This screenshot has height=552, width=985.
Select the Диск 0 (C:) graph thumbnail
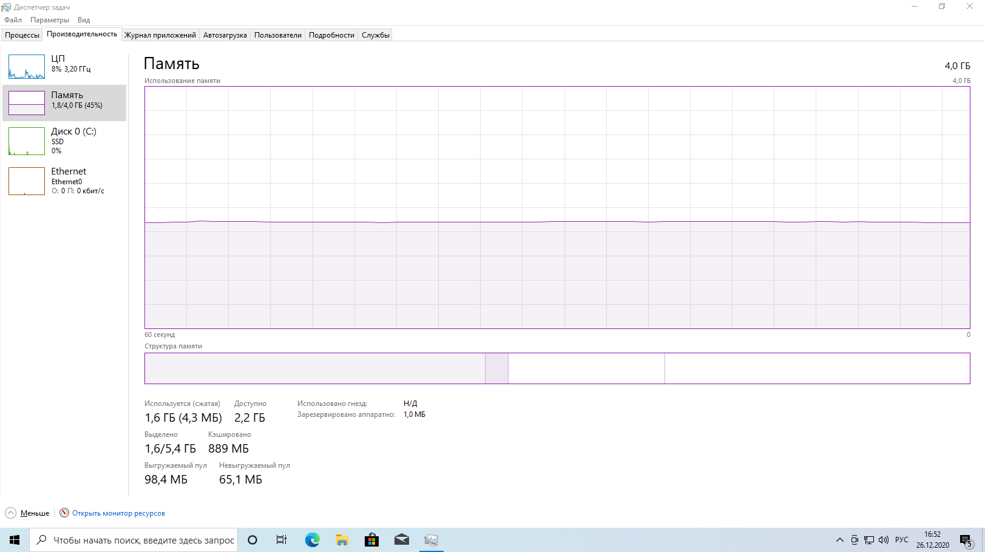coord(27,141)
